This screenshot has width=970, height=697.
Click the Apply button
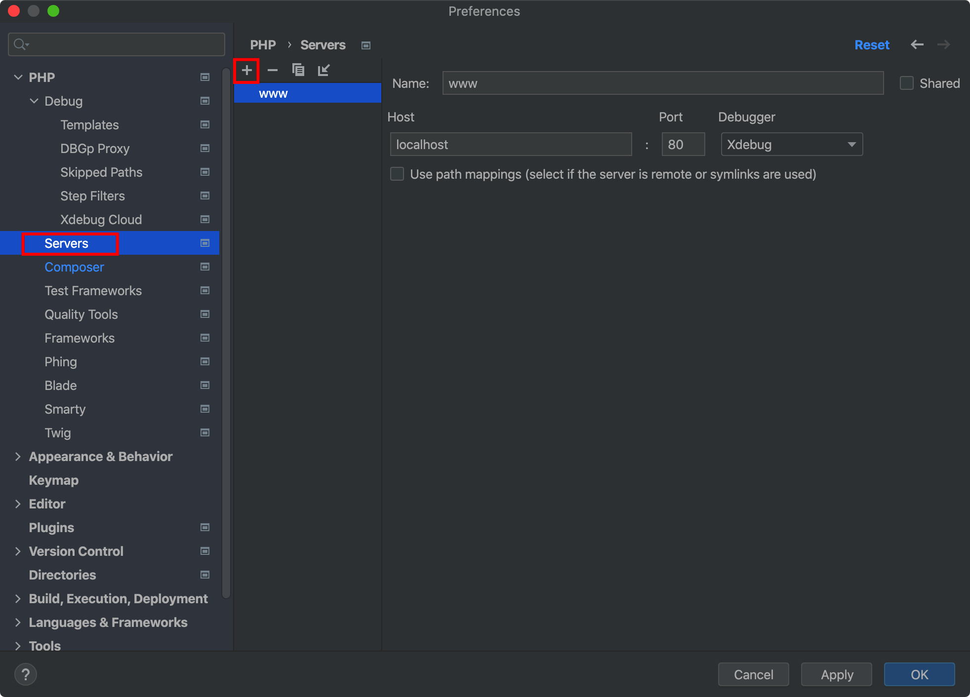(836, 674)
